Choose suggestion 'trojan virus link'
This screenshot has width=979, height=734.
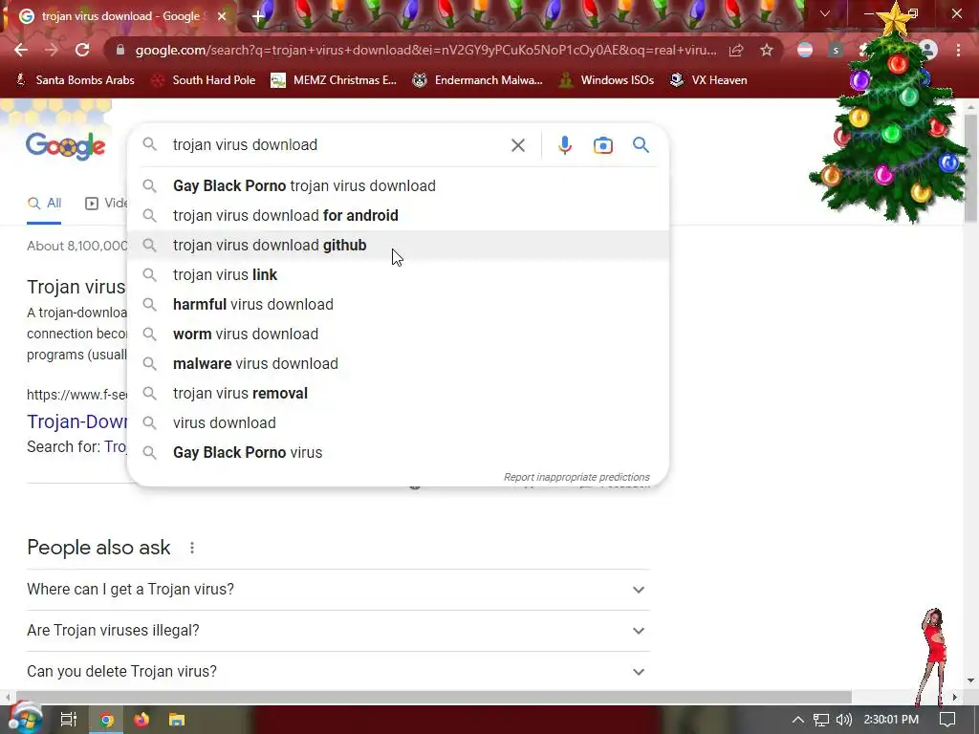coord(398,274)
